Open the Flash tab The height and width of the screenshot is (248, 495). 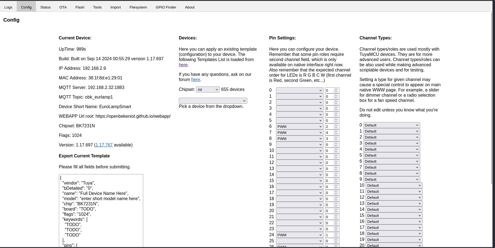pos(80,7)
